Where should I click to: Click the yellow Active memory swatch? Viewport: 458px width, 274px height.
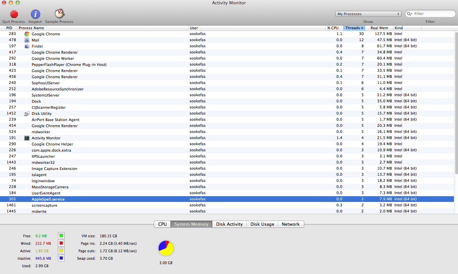pyautogui.click(x=61, y=251)
